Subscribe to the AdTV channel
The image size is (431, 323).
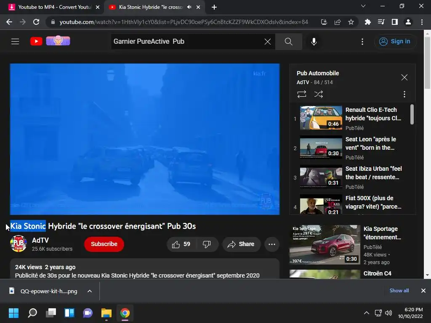coord(104,244)
